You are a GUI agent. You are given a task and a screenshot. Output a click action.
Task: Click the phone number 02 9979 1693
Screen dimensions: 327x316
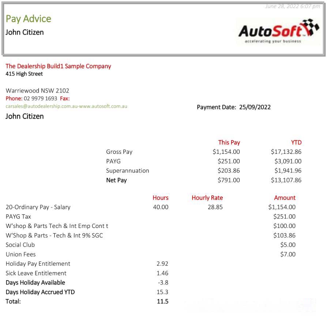41,99
